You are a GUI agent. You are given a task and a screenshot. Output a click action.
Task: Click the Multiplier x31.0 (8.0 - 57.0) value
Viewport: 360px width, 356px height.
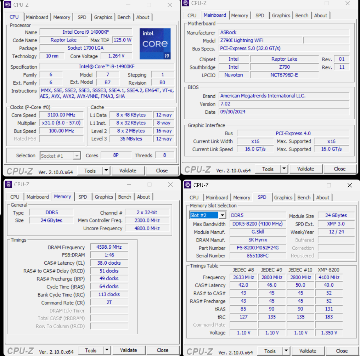(x=61, y=123)
